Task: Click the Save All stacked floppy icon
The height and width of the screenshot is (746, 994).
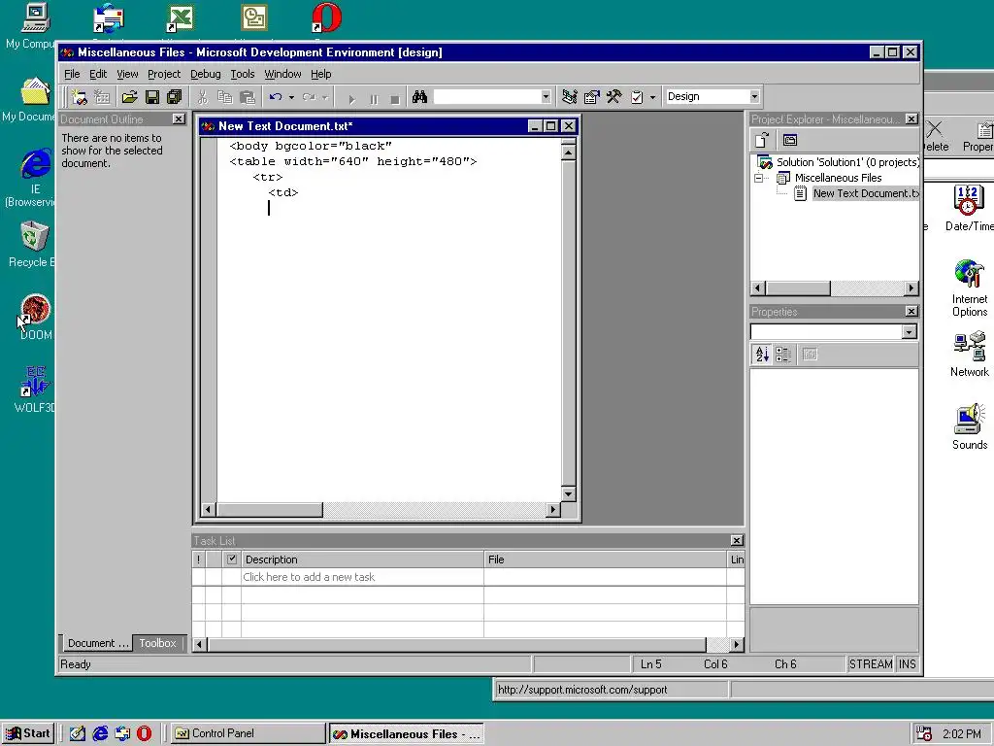Action: [175, 97]
